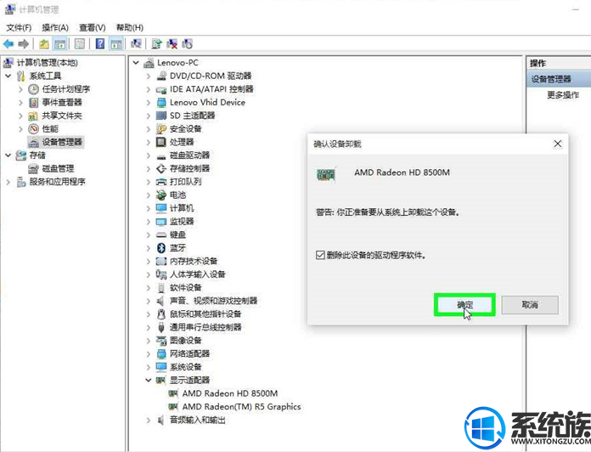Click the printer icon next to 打印队列

coord(161,182)
